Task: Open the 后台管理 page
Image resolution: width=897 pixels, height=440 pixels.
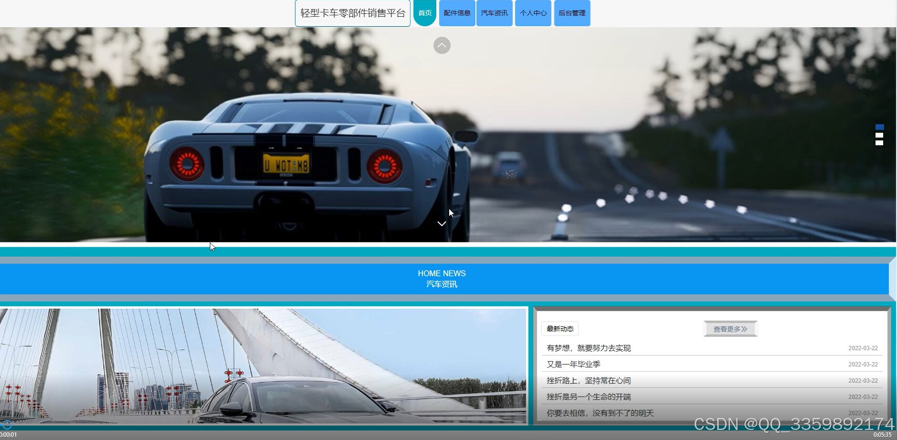Action: (572, 13)
